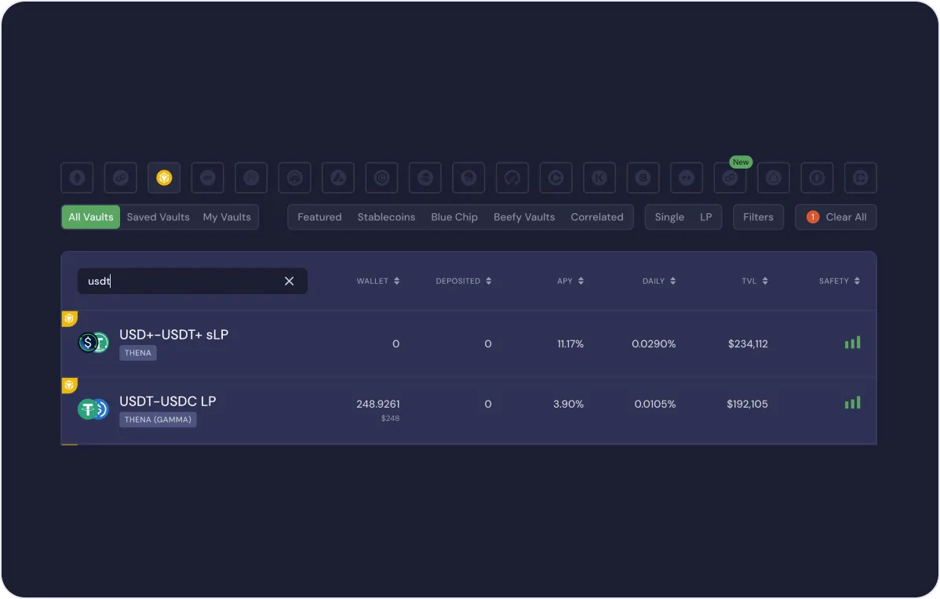Click daily rate 0.0105%
The height and width of the screenshot is (599, 940).
point(654,404)
